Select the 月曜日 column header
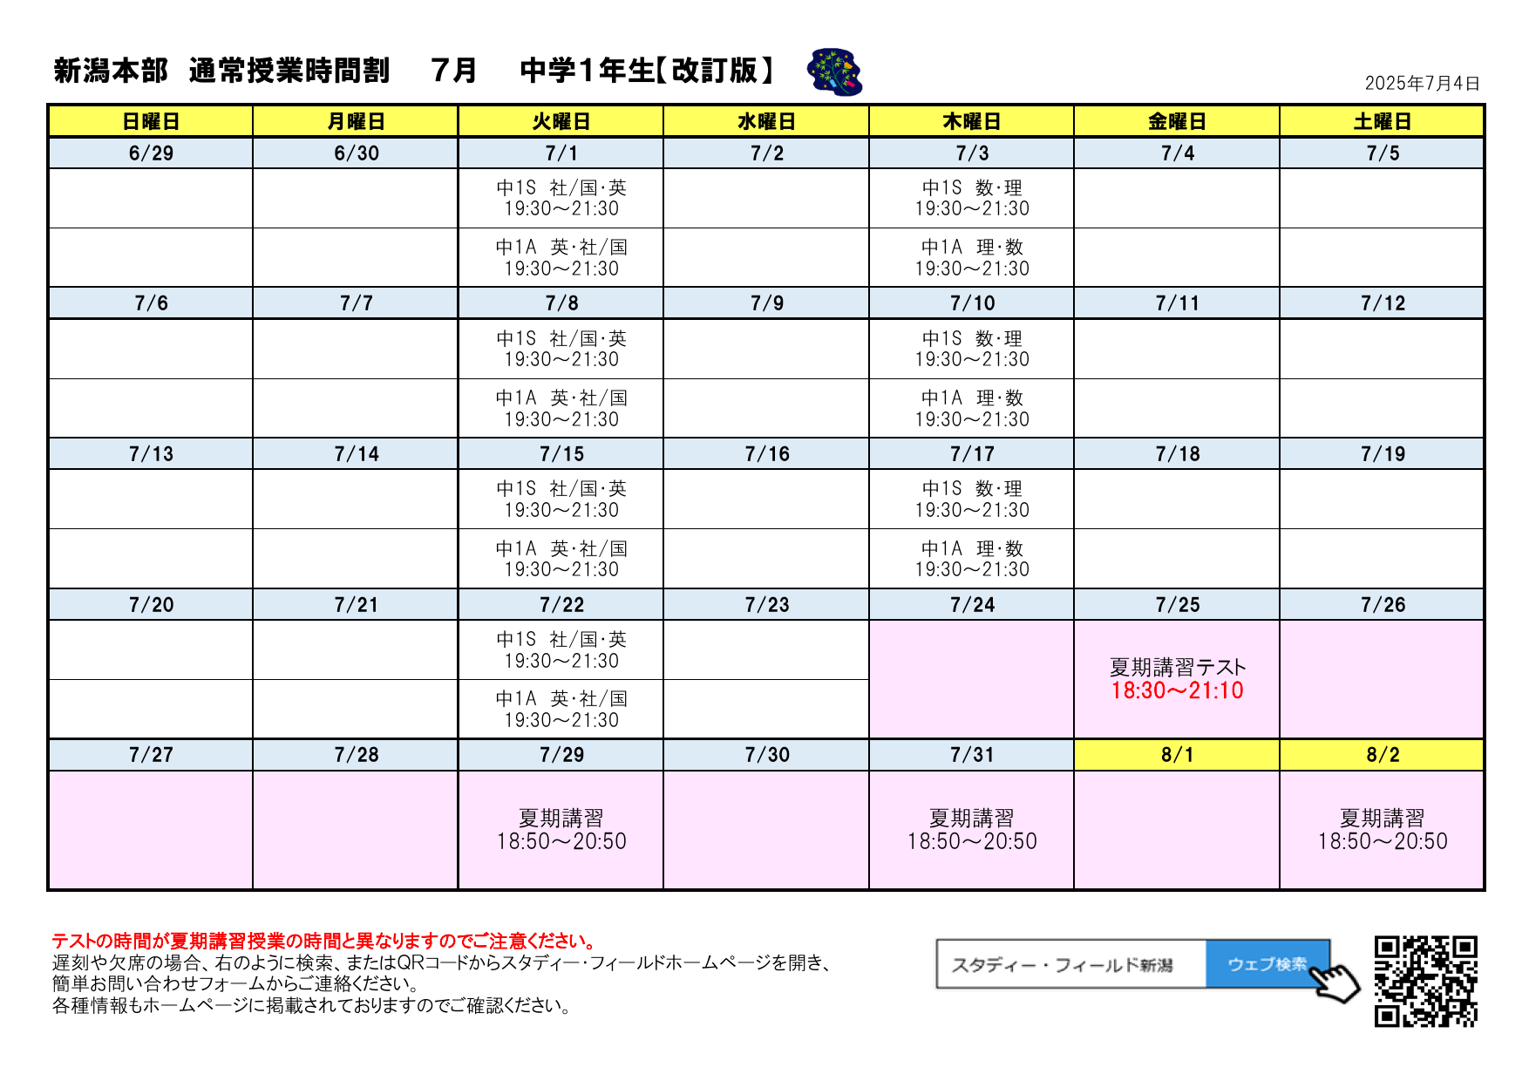1529x1081 pixels. [356, 121]
